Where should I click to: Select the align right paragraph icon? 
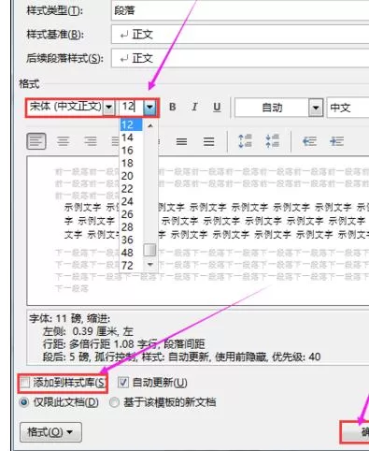pyautogui.click(x=91, y=141)
